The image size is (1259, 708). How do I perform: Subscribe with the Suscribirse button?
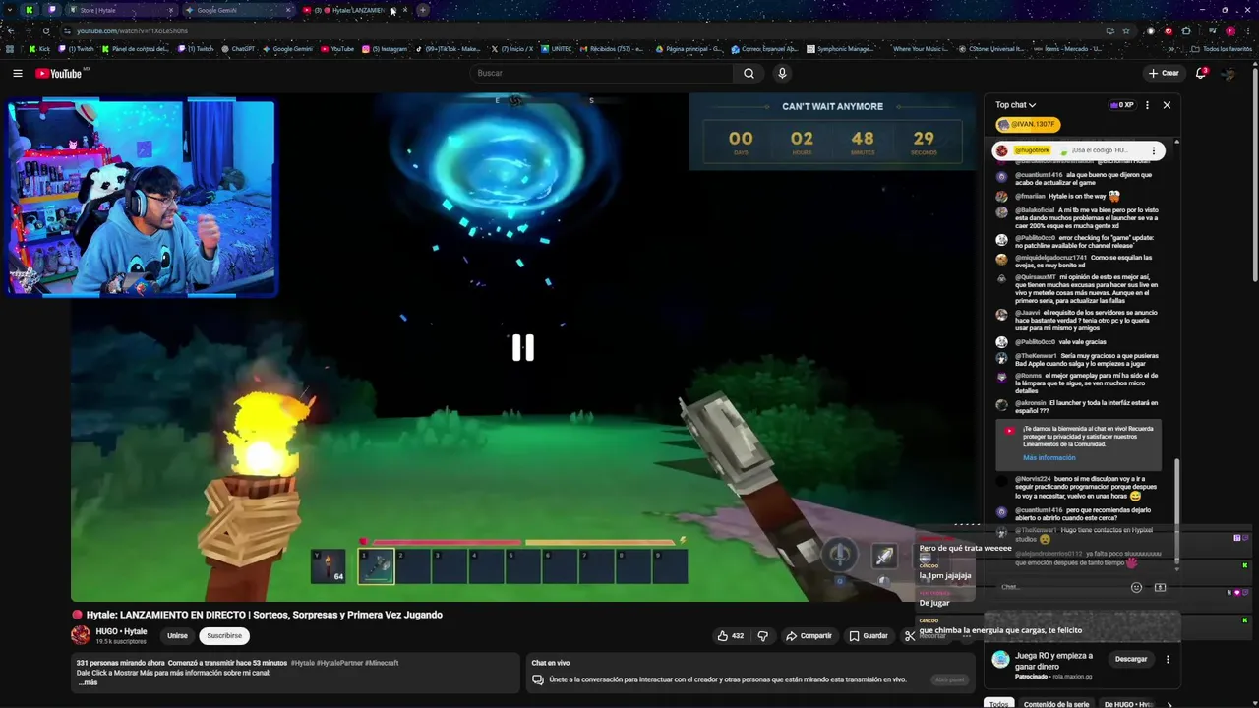click(224, 636)
